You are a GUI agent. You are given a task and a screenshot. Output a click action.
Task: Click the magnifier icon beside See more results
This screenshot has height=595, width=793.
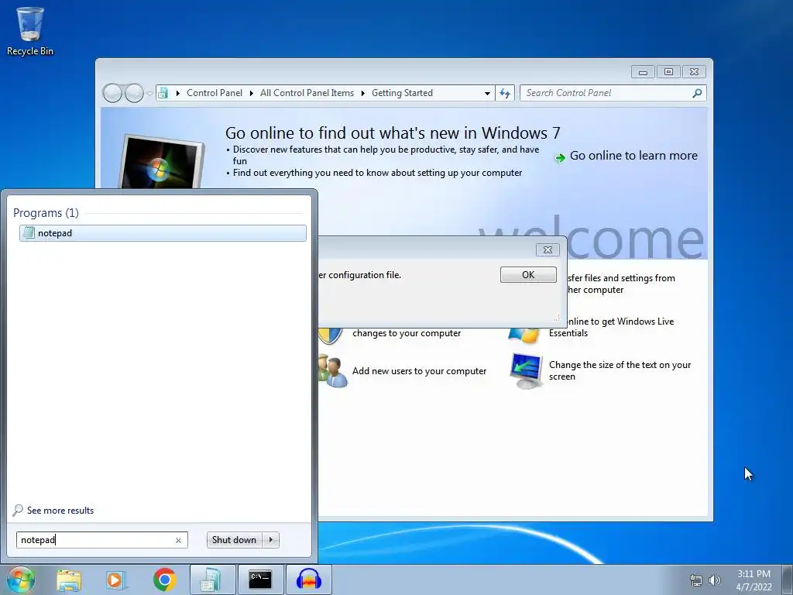pyautogui.click(x=18, y=510)
